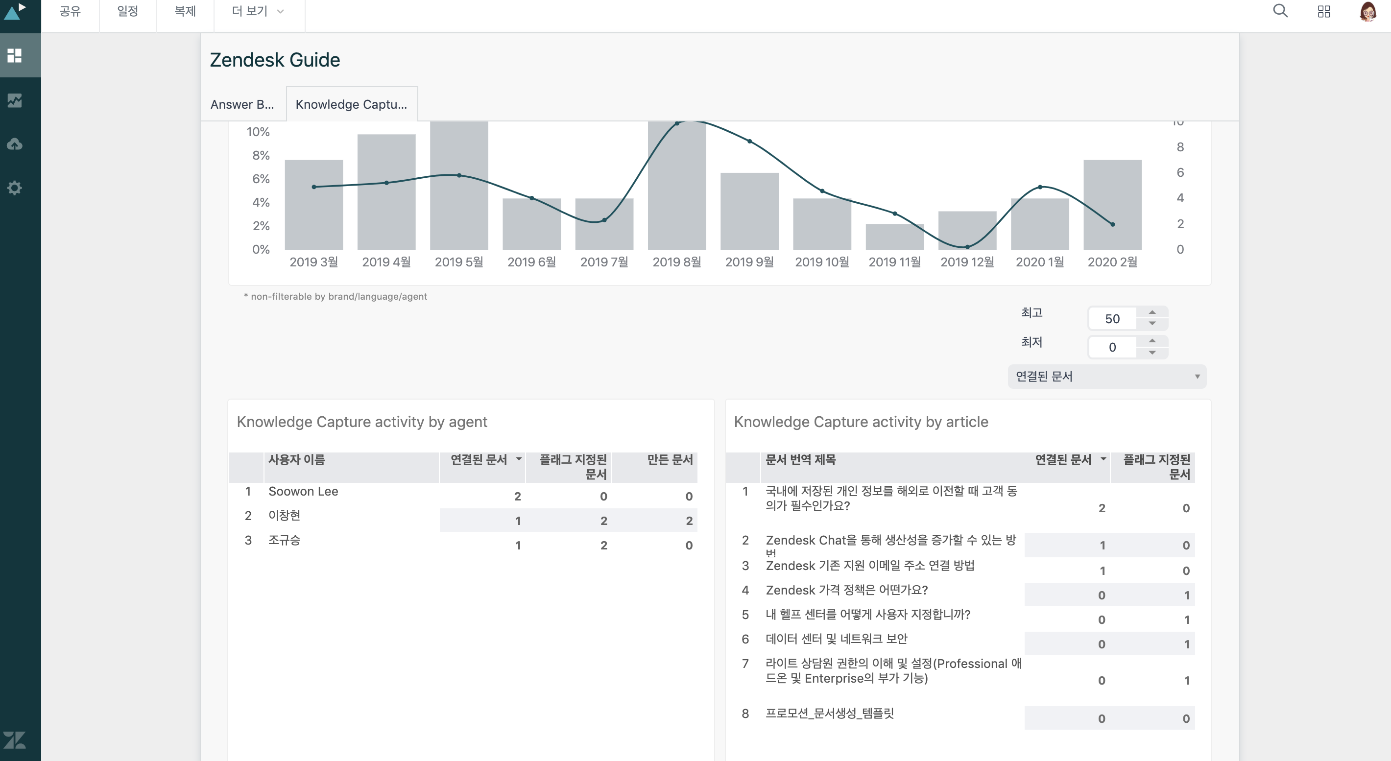
Task: Select article 내 헬프 센터를 어떻게 사용자 지정합니까?
Action: point(868,615)
